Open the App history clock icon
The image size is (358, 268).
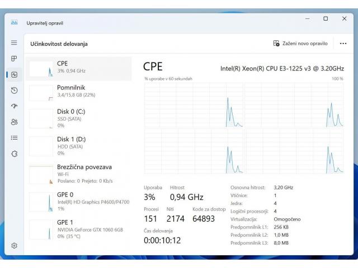(x=14, y=90)
